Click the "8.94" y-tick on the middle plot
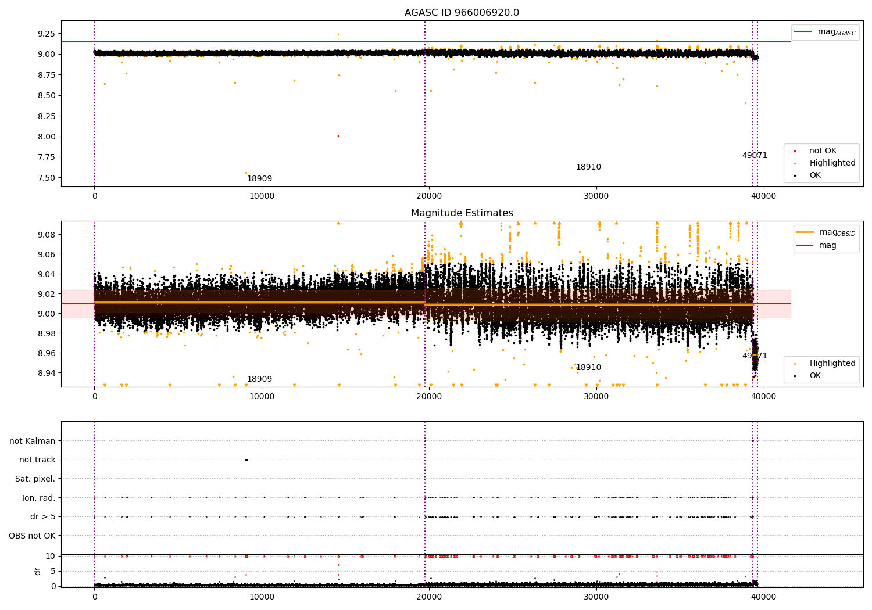This screenshot has height=610, width=872. point(47,373)
